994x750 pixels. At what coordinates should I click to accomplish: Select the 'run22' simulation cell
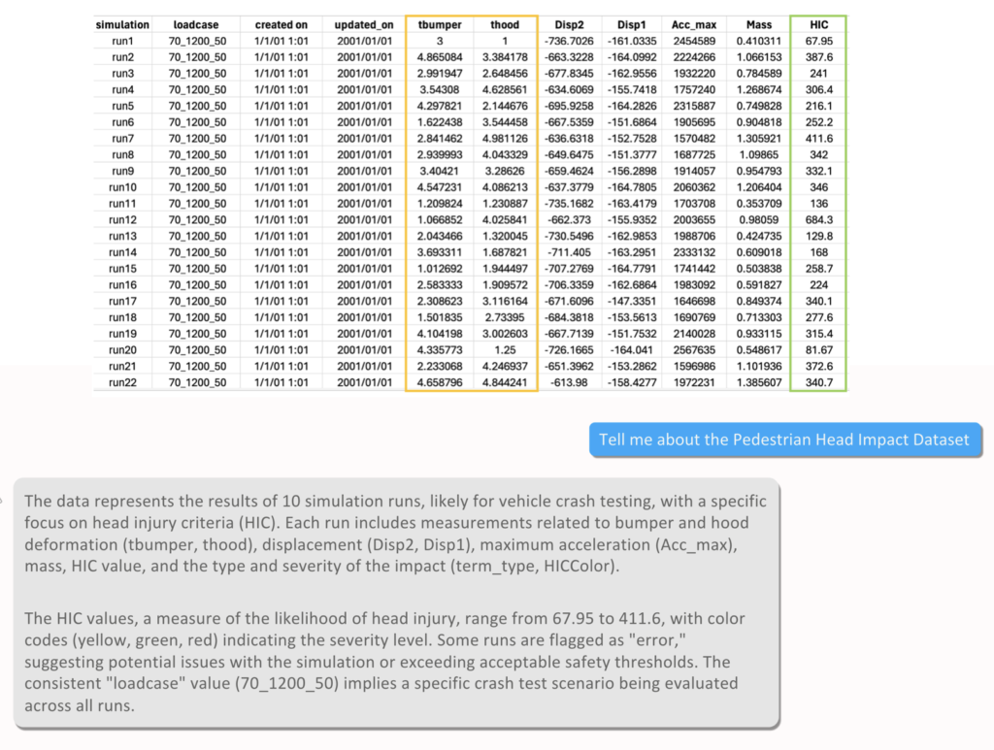[x=122, y=382]
